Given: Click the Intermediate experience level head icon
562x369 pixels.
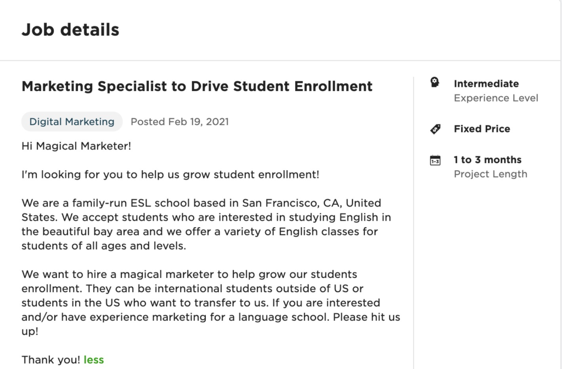Looking at the screenshot, I should (435, 83).
